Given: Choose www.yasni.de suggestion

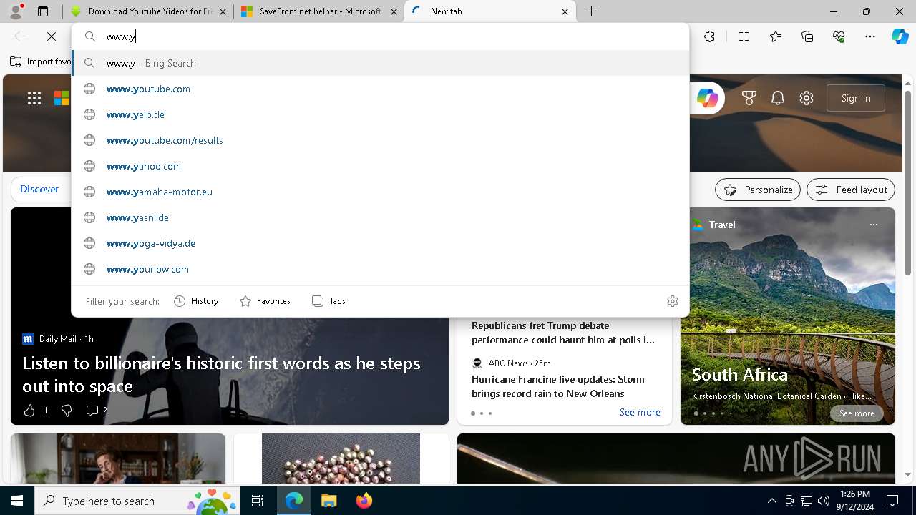Looking at the screenshot, I should click(380, 217).
